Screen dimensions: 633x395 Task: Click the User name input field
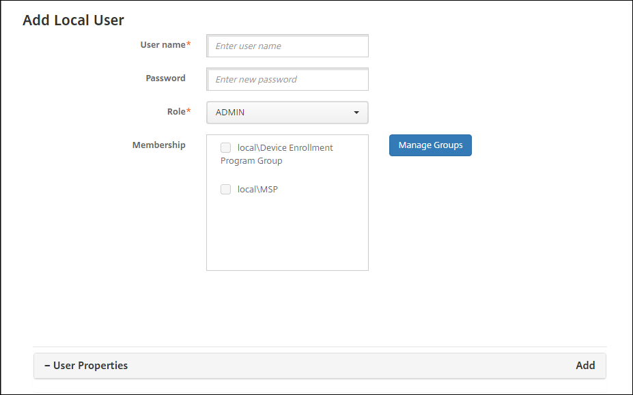pyautogui.click(x=287, y=46)
